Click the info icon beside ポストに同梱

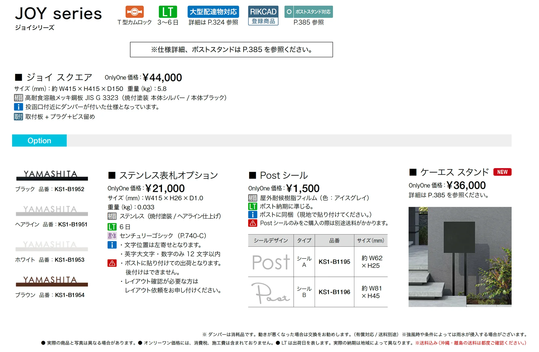[x=253, y=215]
